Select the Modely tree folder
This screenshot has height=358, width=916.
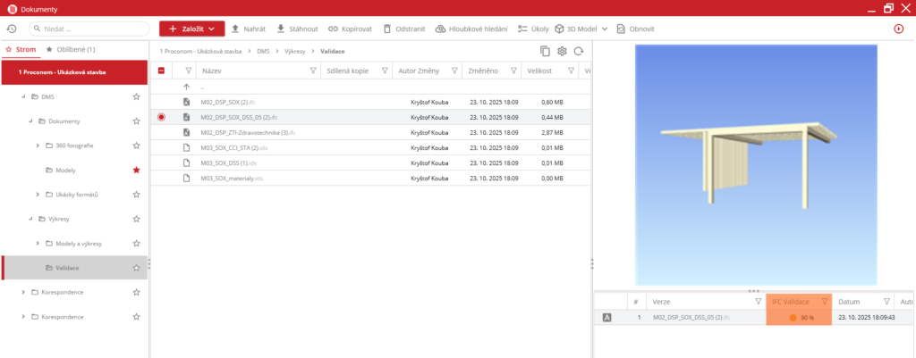pos(65,171)
